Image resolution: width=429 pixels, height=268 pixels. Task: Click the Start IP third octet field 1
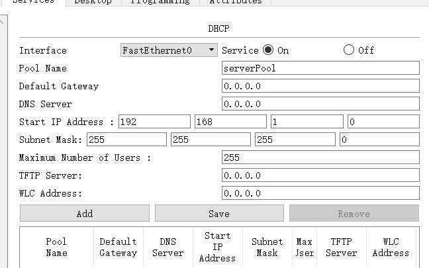pyautogui.click(x=307, y=121)
